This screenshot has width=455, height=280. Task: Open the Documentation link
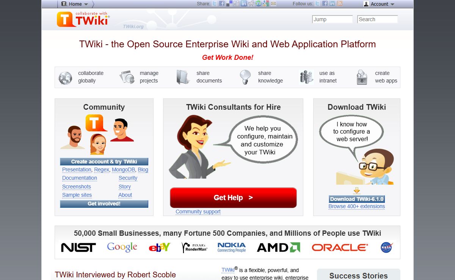(x=80, y=178)
